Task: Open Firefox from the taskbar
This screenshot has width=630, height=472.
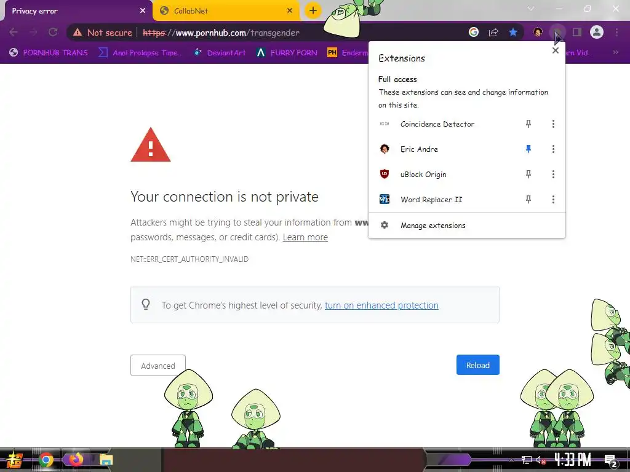Action: (x=76, y=460)
